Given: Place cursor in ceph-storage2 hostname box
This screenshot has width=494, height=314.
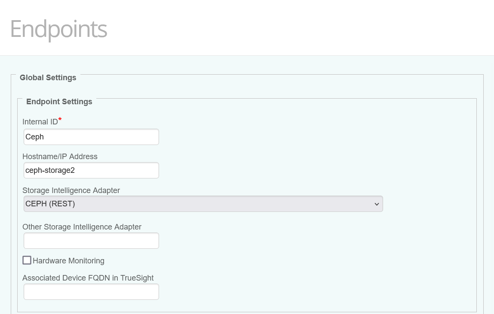Looking at the screenshot, I should tap(91, 170).
